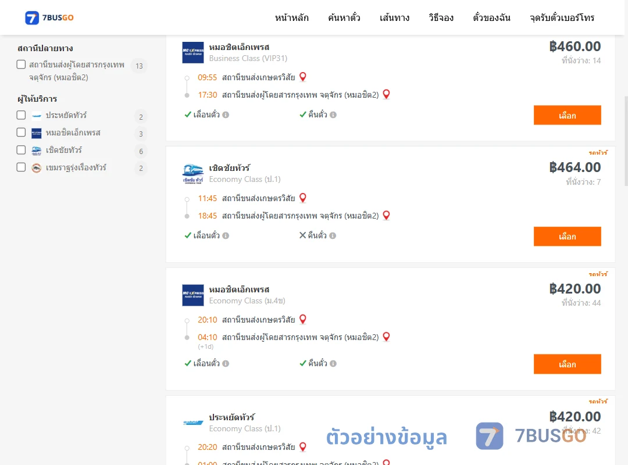628x465 pixels.
Task: Open map pin for 17:30 arrival station
Action: click(387, 94)
